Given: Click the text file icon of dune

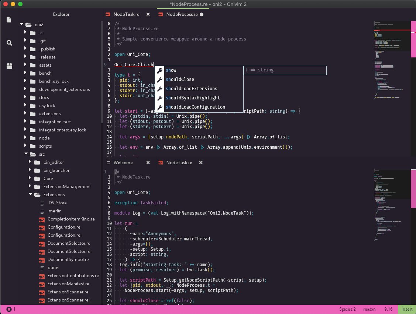Looking at the screenshot, I should pos(42,268).
